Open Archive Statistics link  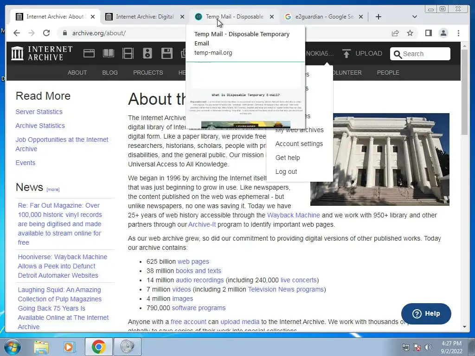click(x=40, y=126)
